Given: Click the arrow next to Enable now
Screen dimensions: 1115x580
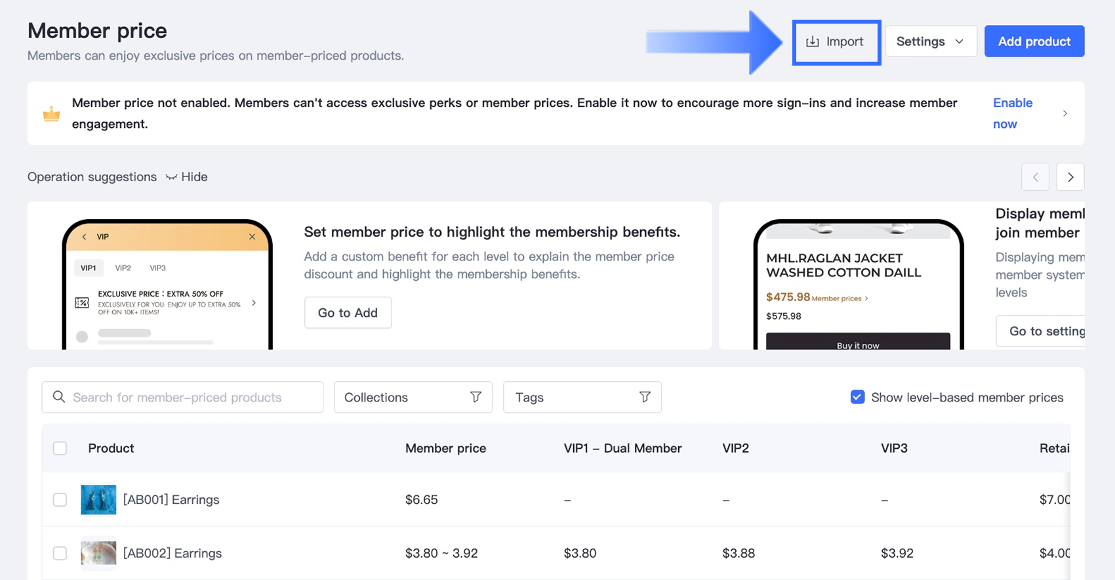Looking at the screenshot, I should pyautogui.click(x=1064, y=114).
